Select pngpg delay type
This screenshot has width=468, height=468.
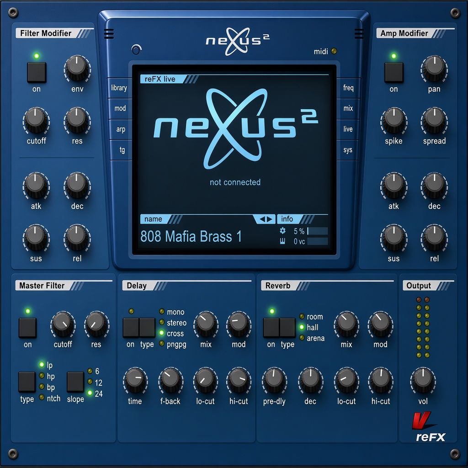[x=173, y=344]
